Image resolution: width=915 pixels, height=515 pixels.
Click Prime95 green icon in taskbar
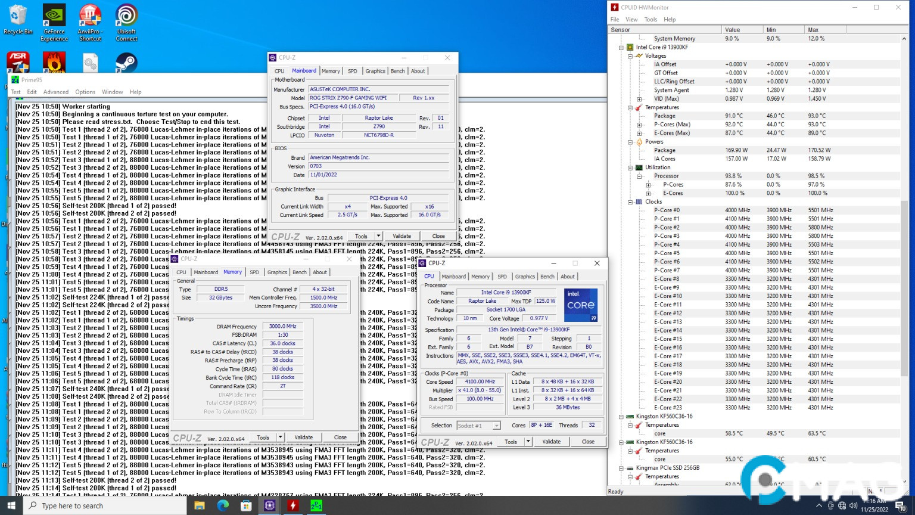coord(316,505)
